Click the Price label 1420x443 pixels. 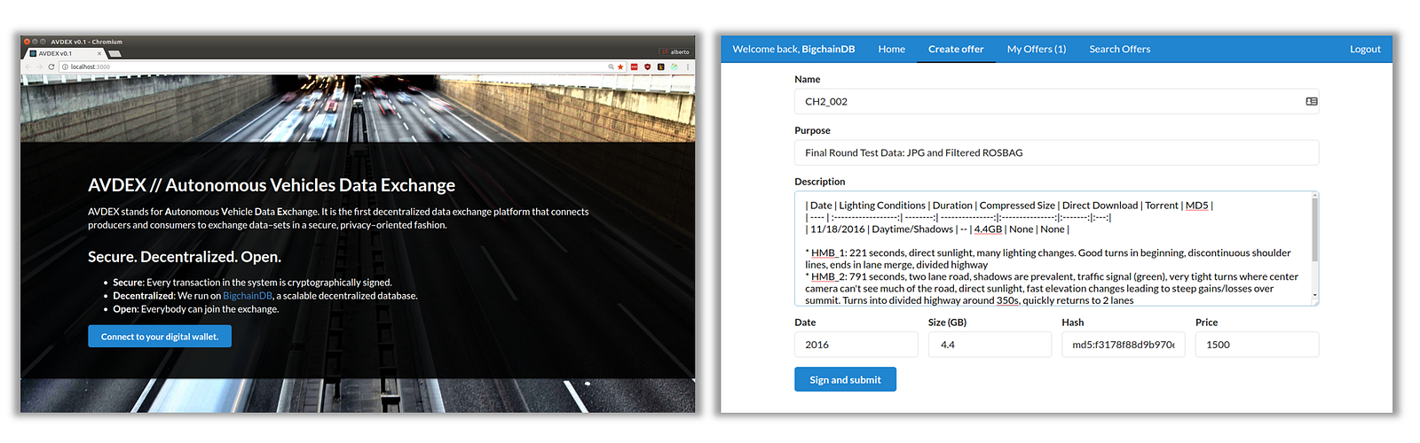tap(1207, 323)
